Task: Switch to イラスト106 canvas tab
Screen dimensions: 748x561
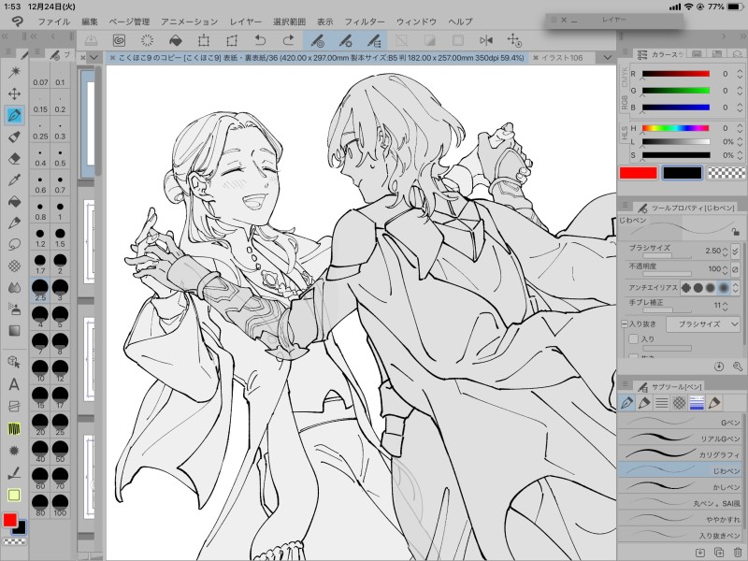Action: (x=563, y=58)
